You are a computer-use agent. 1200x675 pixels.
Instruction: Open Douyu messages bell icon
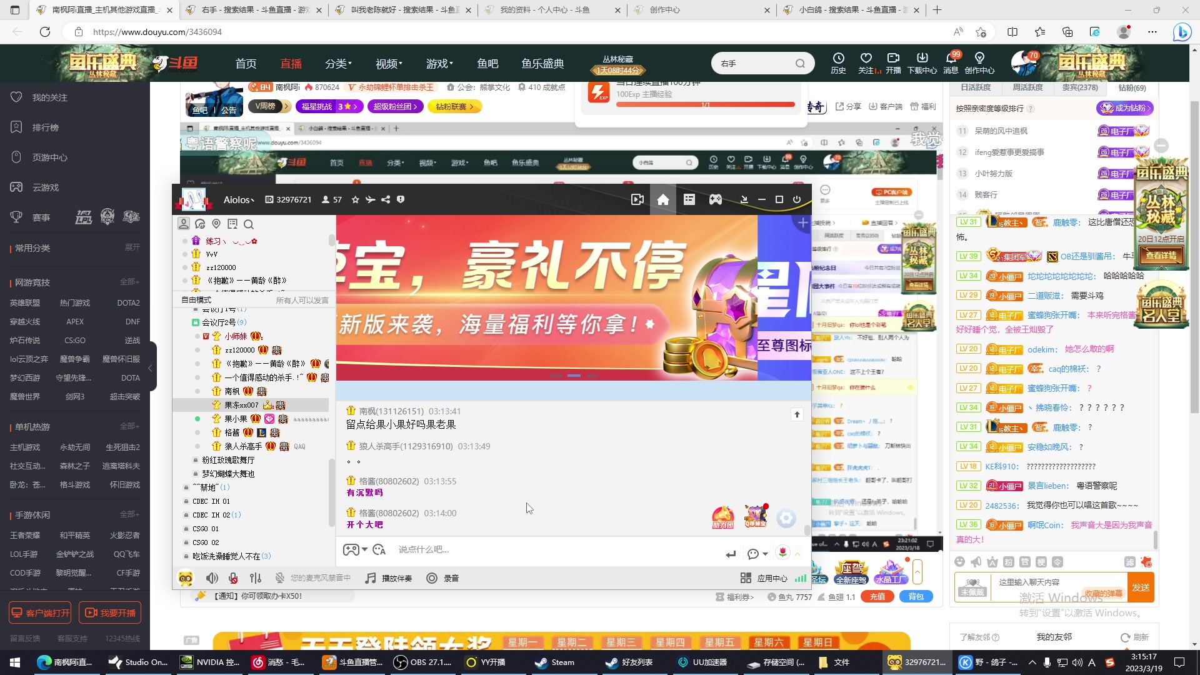coord(951,63)
